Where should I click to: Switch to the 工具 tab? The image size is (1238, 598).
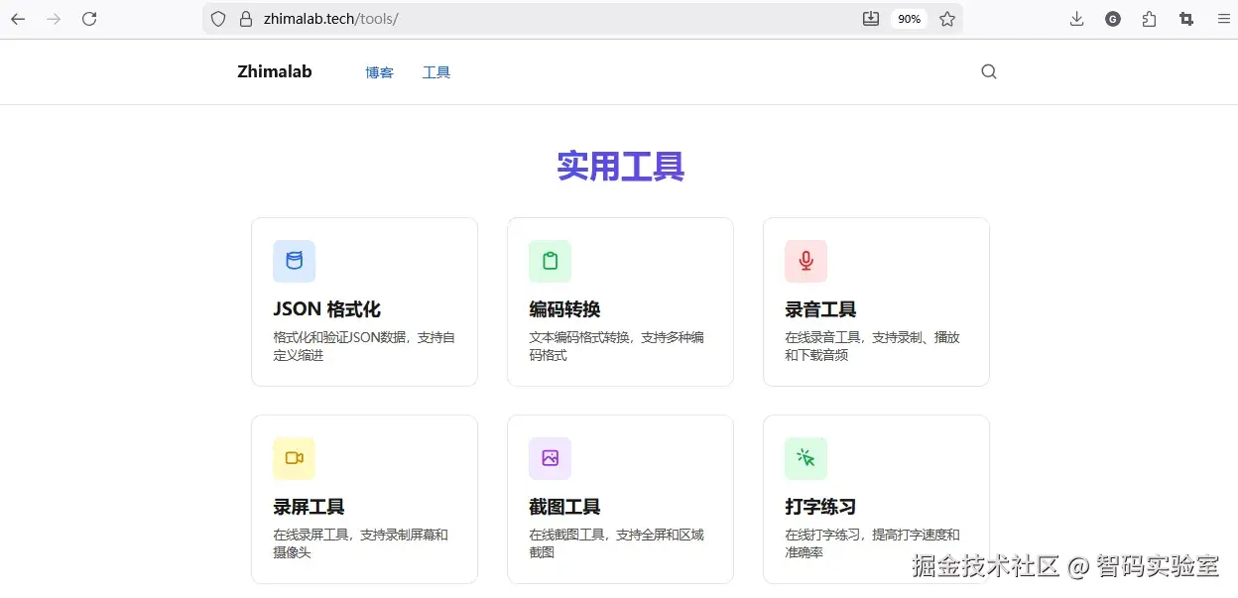pyautogui.click(x=435, y=71)
